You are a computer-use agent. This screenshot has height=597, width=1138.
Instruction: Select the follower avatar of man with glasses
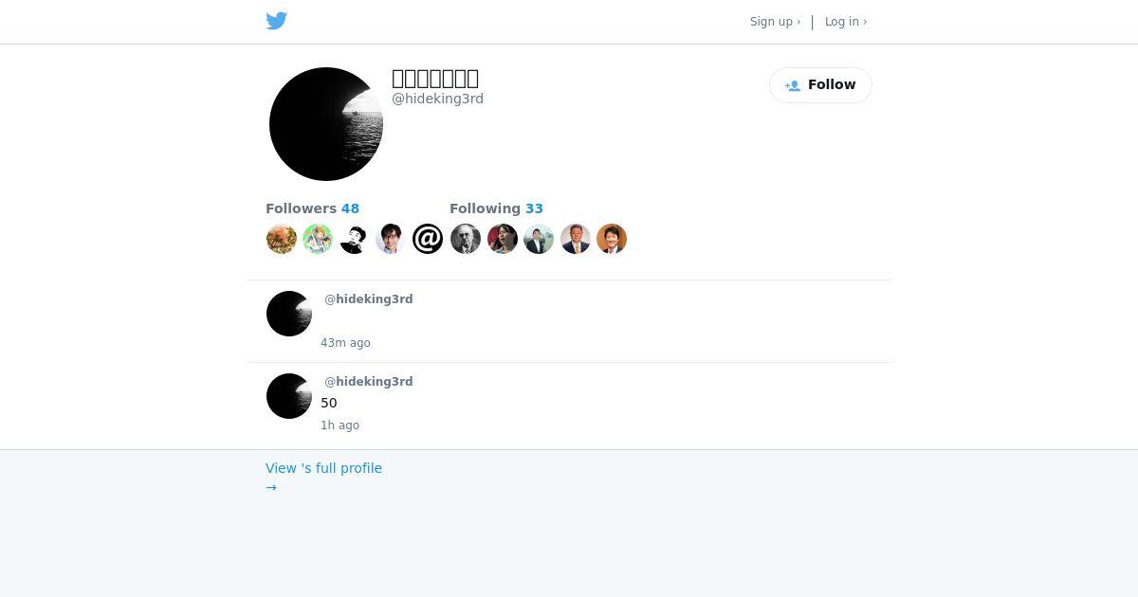(x=391, y=239)
